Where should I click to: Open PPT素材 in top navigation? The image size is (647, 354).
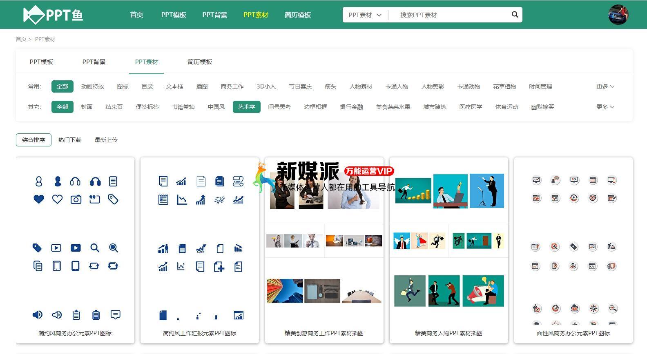256,15
